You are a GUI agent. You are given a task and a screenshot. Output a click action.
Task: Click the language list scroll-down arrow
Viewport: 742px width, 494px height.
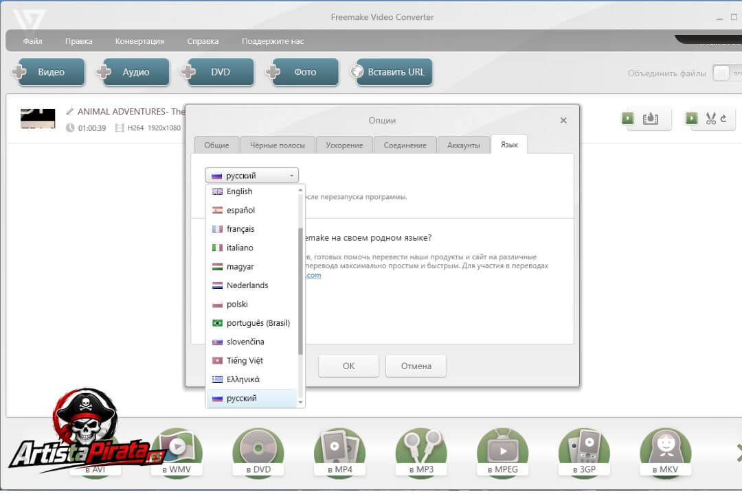(x=300, y=402)
